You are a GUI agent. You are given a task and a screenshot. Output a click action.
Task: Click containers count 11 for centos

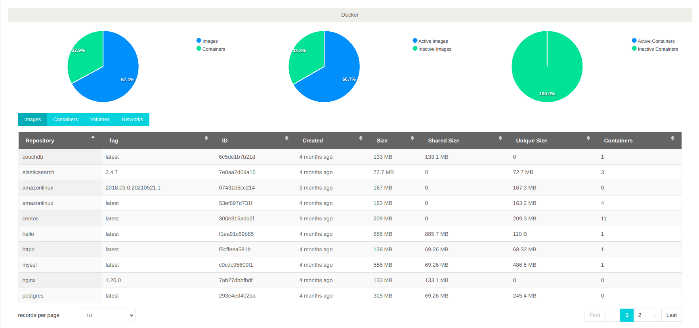click(604, 218)
